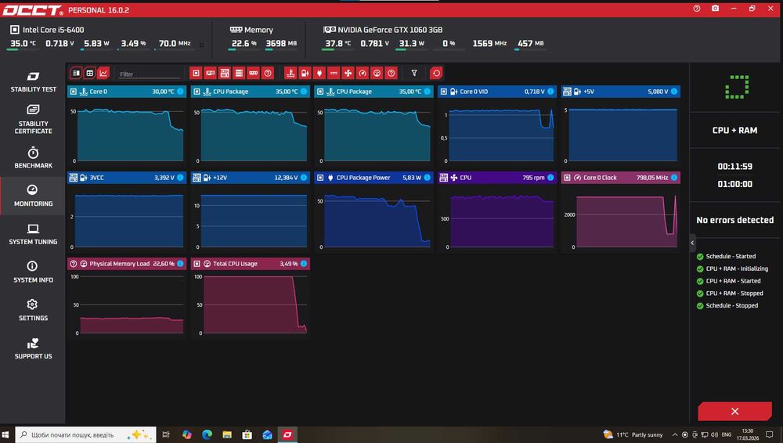Click the Windows taskbar search box
Screen dimensions: 783x443
[85, 434]
